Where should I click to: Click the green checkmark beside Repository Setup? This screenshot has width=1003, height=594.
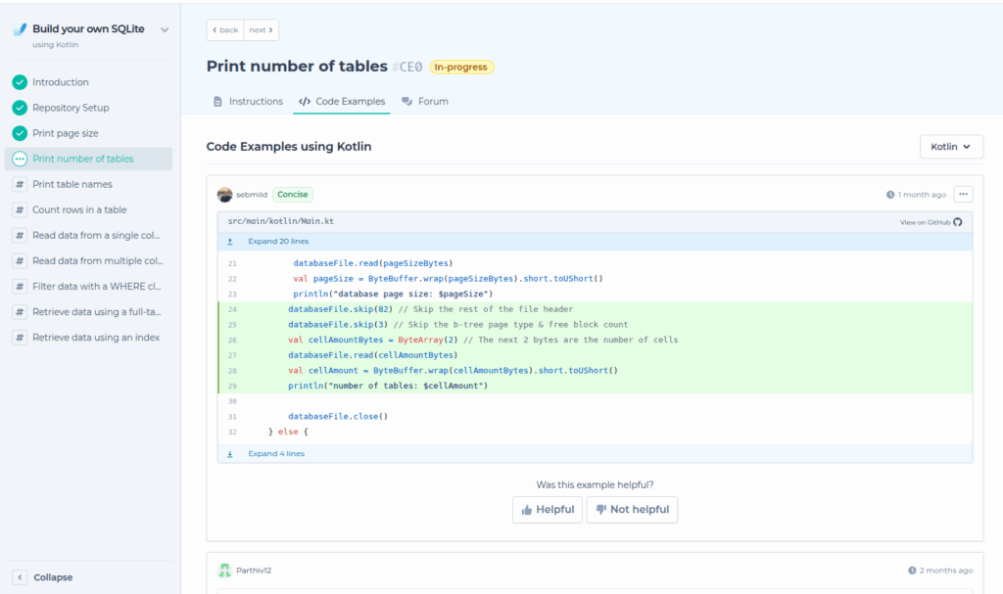20,108
